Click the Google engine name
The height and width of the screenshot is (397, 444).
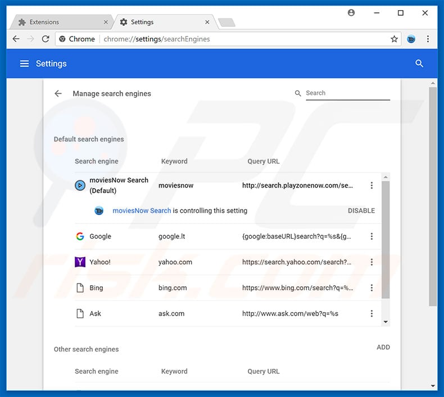click(100, 236)
